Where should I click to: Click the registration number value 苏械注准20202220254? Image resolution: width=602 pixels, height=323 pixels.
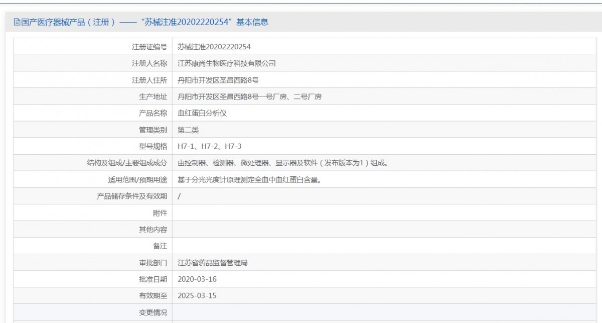[x=214, y=47]
